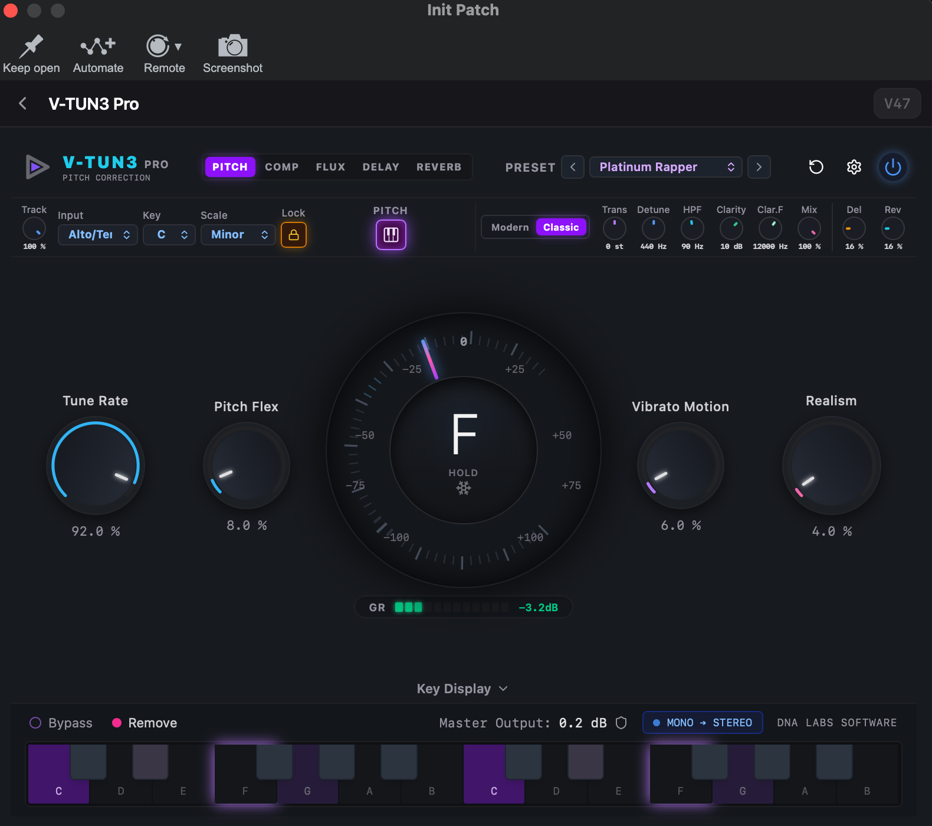Take a Screenshot with camera icon
The height and width of the screenshot is (826, 932).
(232, 46)
